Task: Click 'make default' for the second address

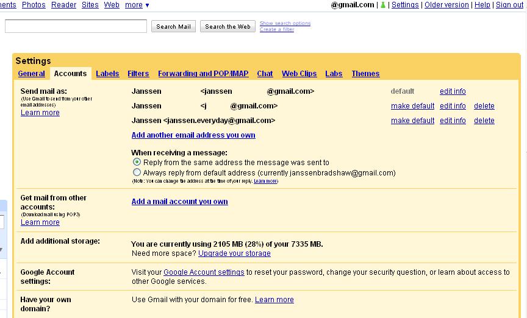Action: 413,106
